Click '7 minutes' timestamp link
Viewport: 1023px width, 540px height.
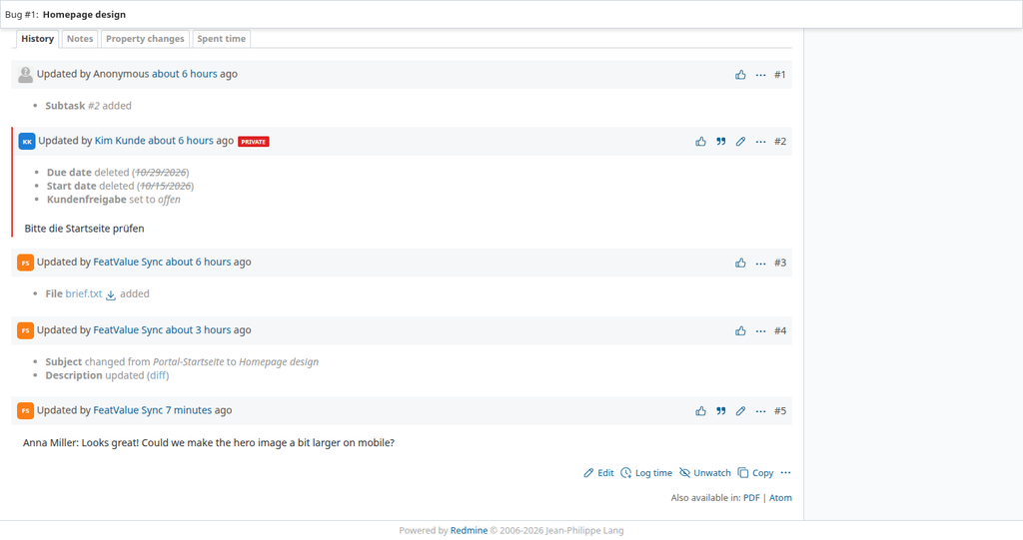(189, 409)
